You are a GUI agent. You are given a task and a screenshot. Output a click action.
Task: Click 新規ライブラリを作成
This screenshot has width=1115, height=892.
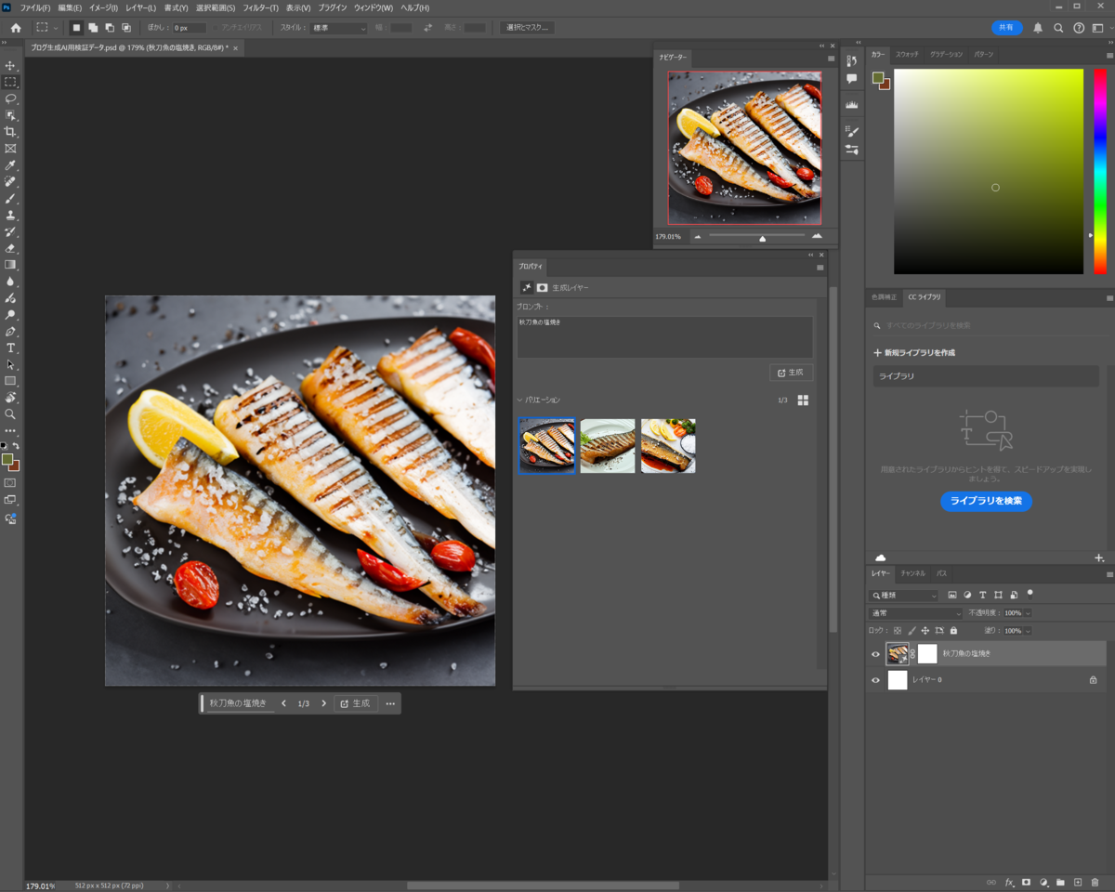914,353
